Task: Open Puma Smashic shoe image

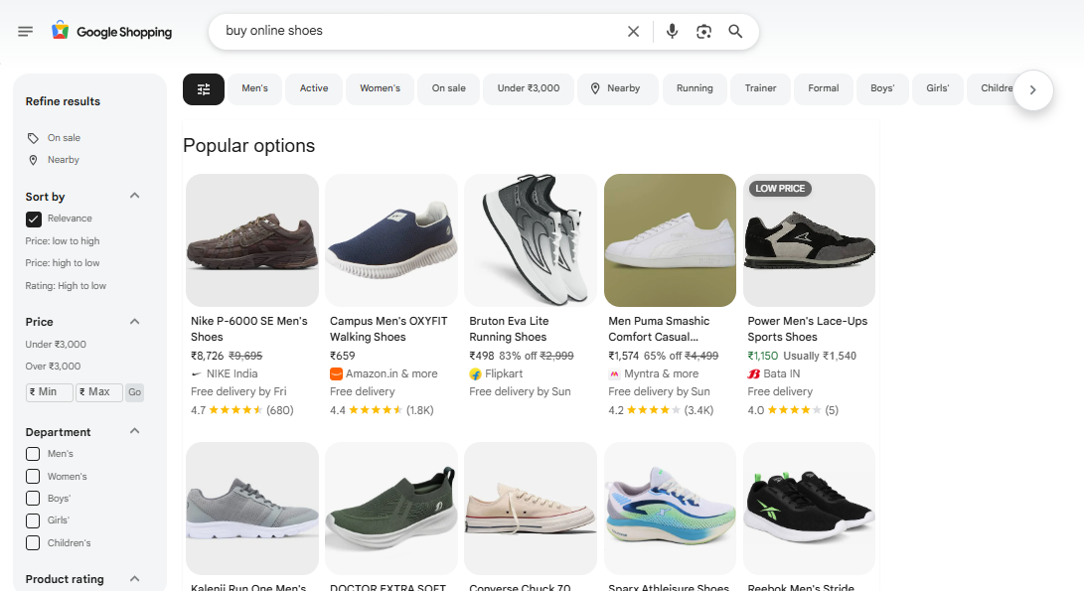Action: click(670, 240)
